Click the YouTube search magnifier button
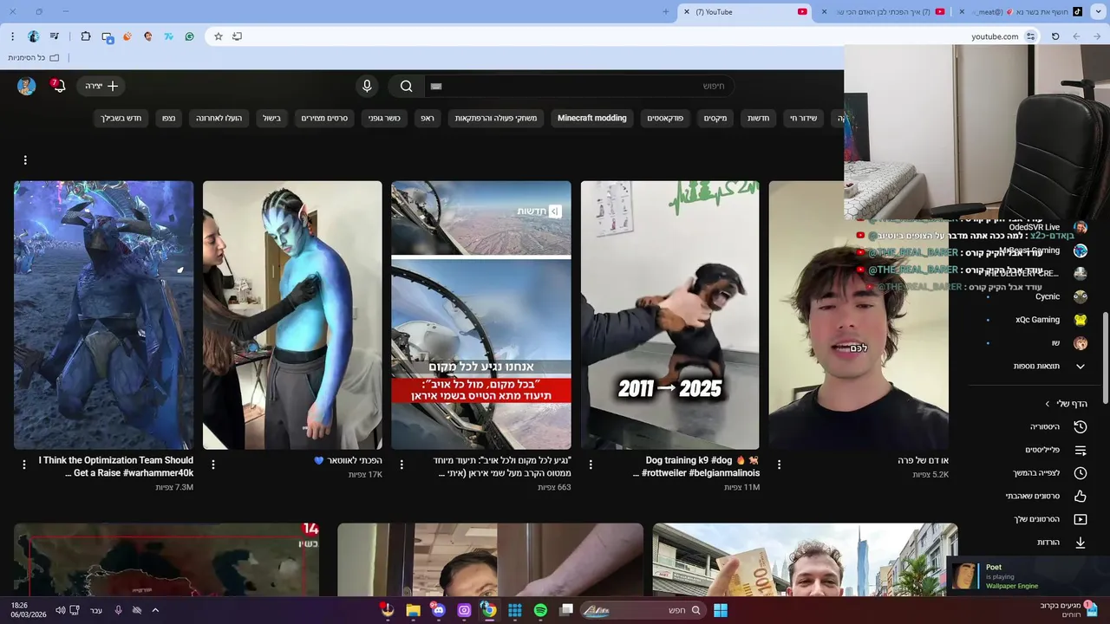Screen dimensions: 1110x624 [x=406, y=86]
